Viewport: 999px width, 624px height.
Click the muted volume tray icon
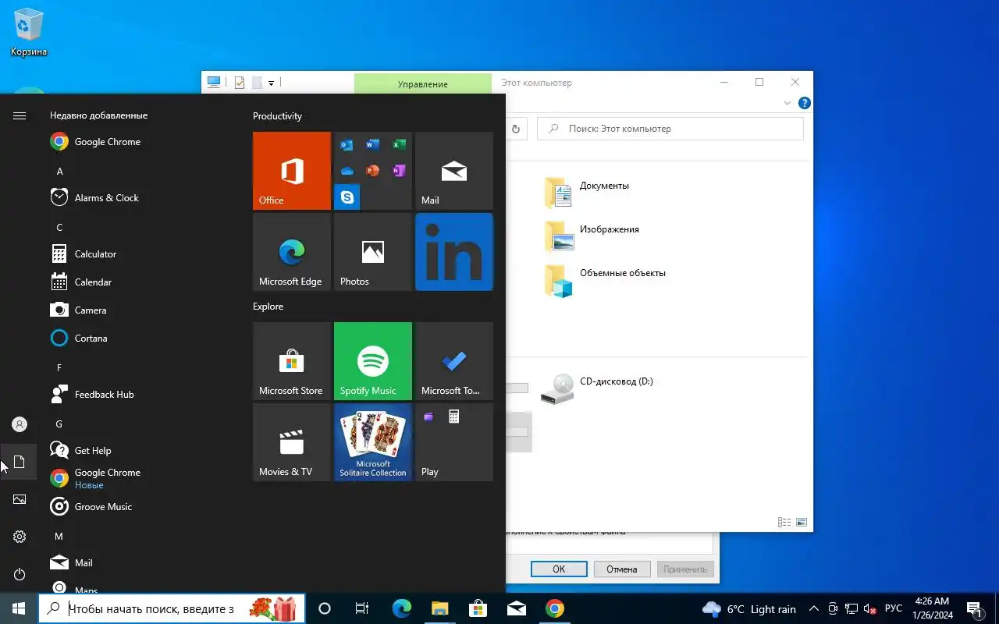[870, 608]
